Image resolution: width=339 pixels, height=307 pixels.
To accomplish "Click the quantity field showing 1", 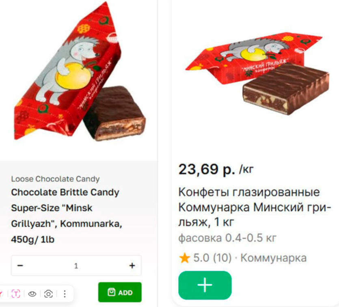I will coord(76,266).
